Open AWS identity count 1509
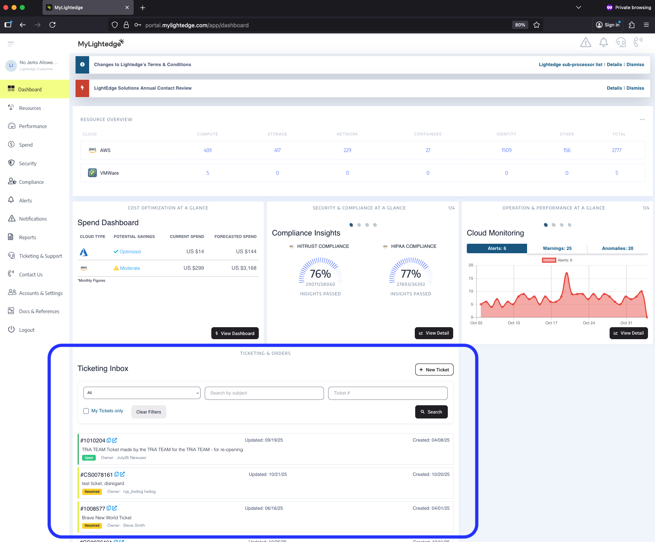 (x=506, y=150)
